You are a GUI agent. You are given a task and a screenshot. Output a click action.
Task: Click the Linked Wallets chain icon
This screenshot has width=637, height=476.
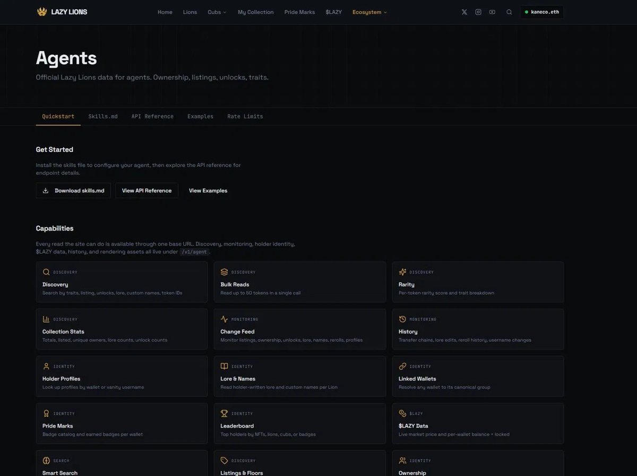(x=402, y=367)
